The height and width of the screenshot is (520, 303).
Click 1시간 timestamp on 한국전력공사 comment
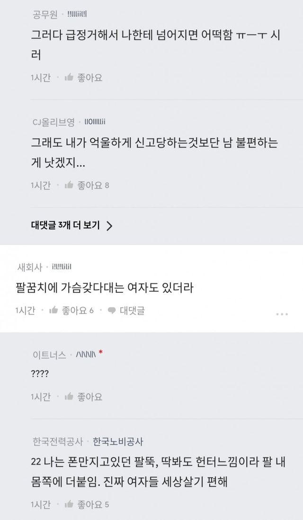[40, 504]
